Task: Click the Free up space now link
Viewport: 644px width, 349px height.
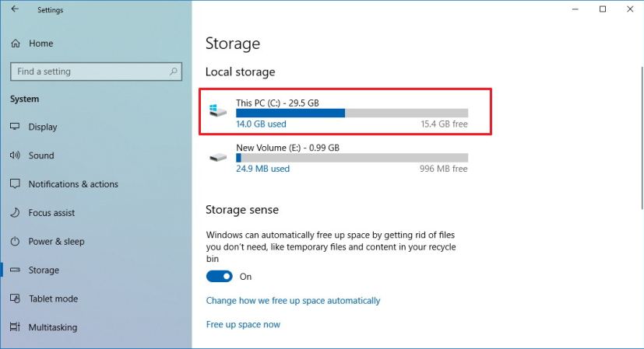Action: tap(243, 324)
